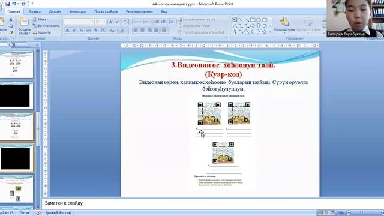384x216 pixels.
Task: Switch to the Главная tab
Action: (x=14, y=11)
